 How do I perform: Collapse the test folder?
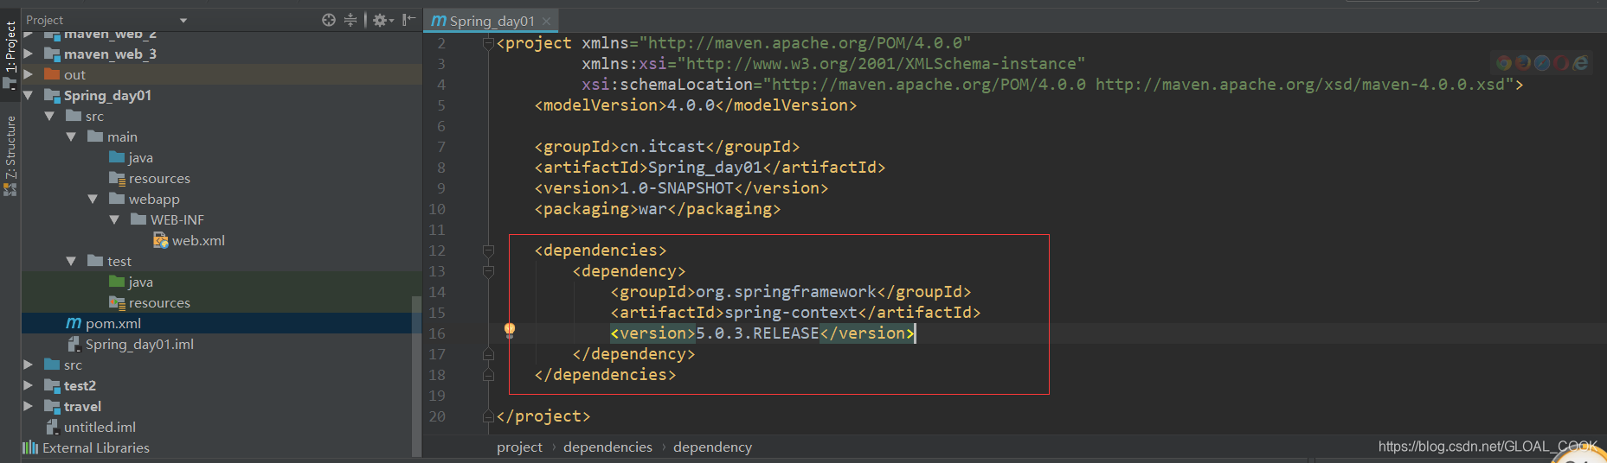coord(71,261)
